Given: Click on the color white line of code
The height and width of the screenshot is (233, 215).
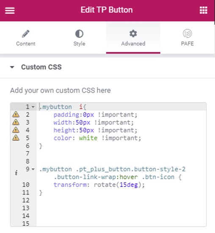Looking at the screenshot, I should tap(97, 138).
